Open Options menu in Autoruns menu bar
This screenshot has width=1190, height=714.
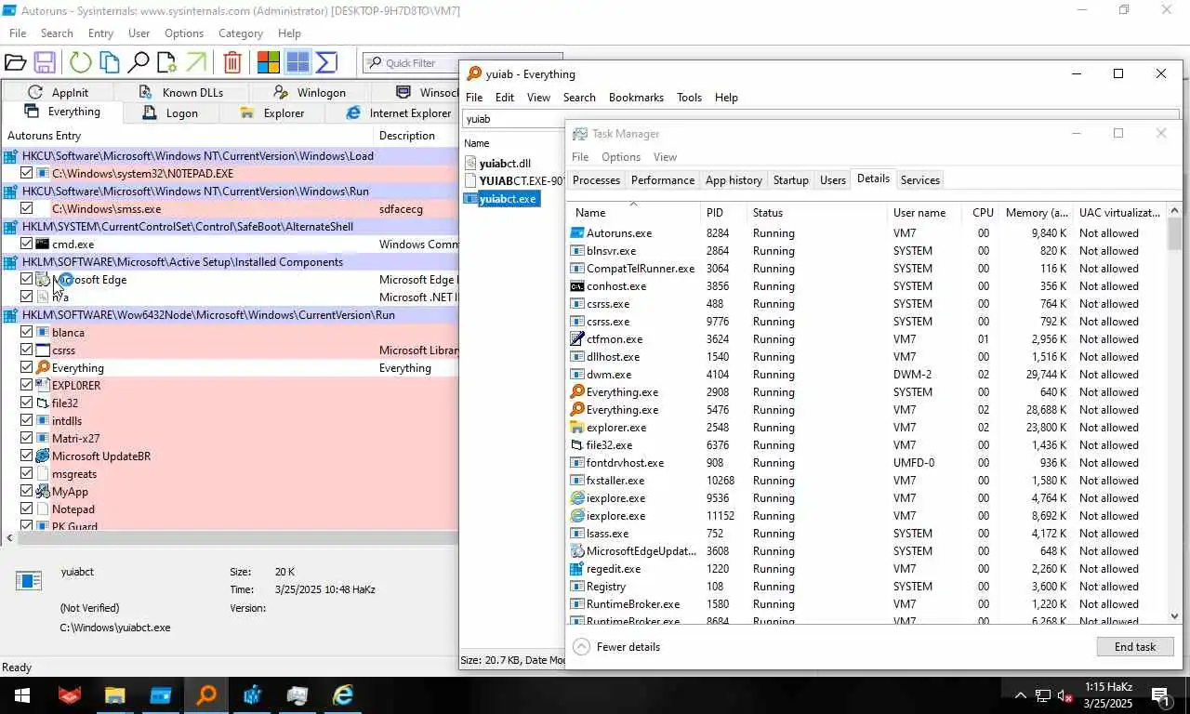[x=184, y=33]
